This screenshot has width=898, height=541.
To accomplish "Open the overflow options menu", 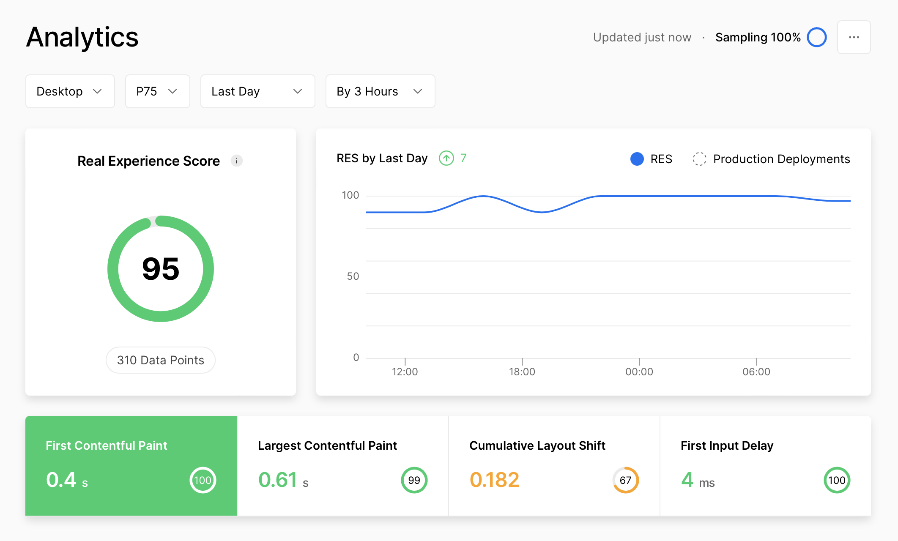I will (x=854, y=37).
